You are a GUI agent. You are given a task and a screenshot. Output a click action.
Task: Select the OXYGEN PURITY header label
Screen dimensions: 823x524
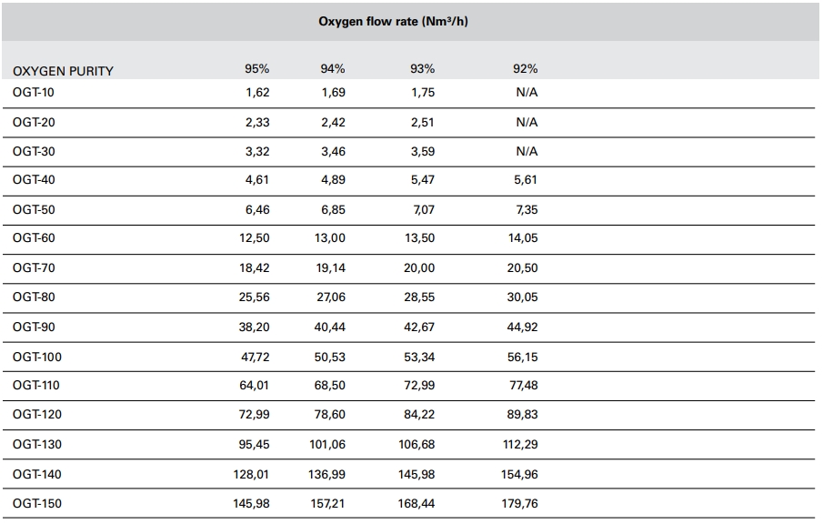[x=63, y=70]
